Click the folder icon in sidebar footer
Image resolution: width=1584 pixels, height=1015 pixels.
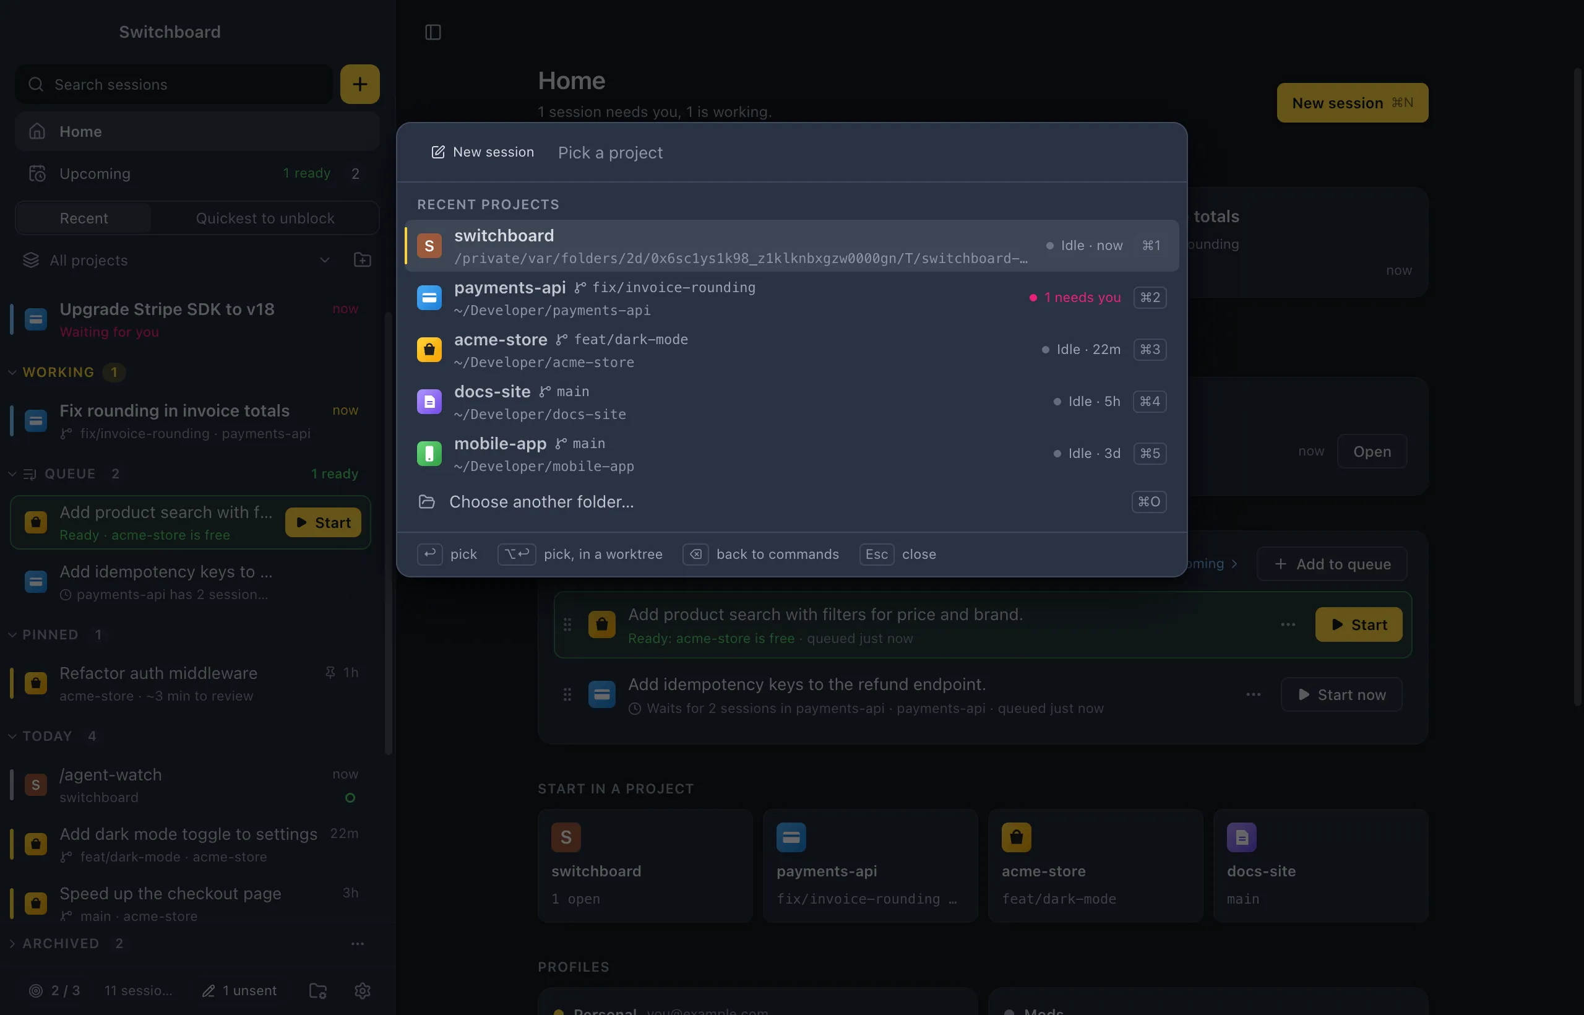point(318,990)
